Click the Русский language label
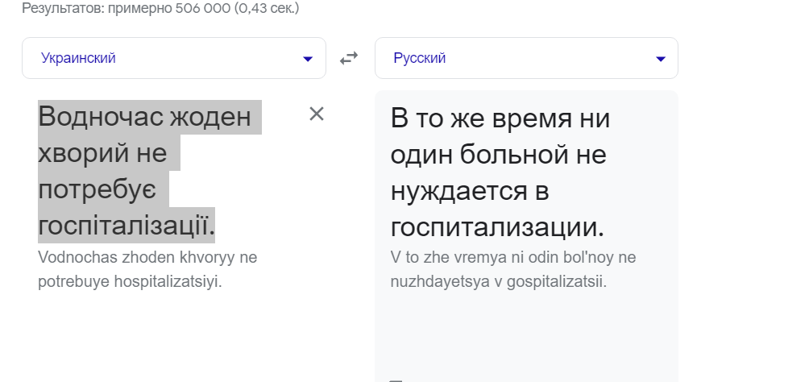 [420, 58]
